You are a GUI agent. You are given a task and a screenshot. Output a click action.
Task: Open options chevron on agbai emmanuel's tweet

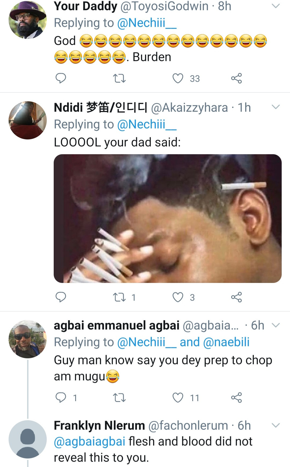click(276, 325)
